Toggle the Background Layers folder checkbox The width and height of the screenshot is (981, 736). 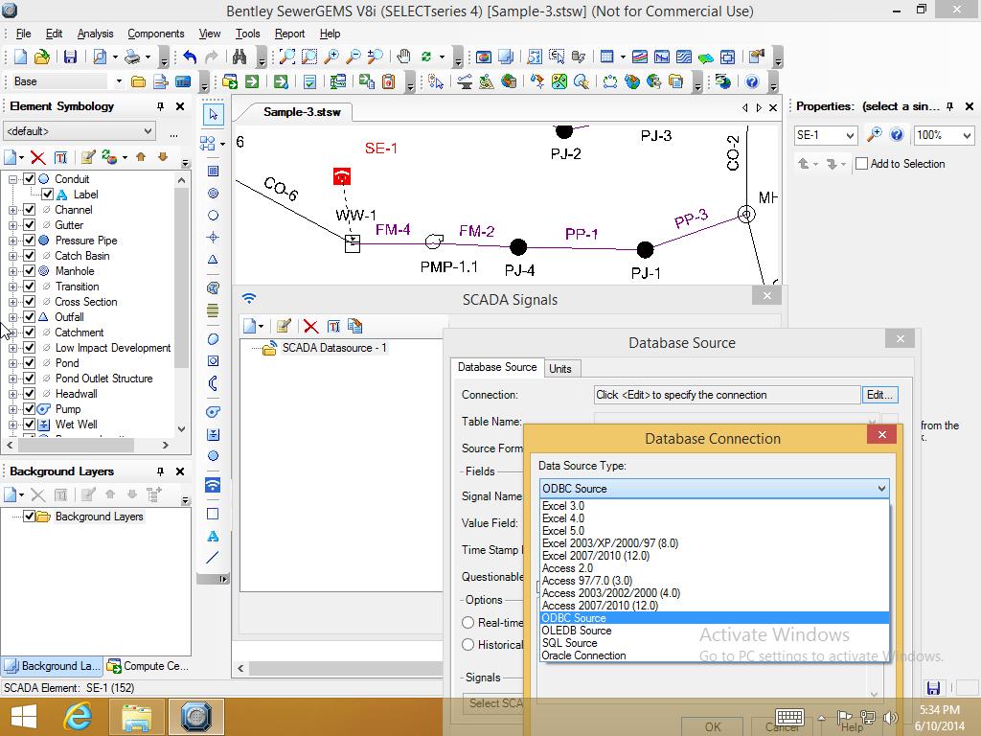[x=30, y=517]
